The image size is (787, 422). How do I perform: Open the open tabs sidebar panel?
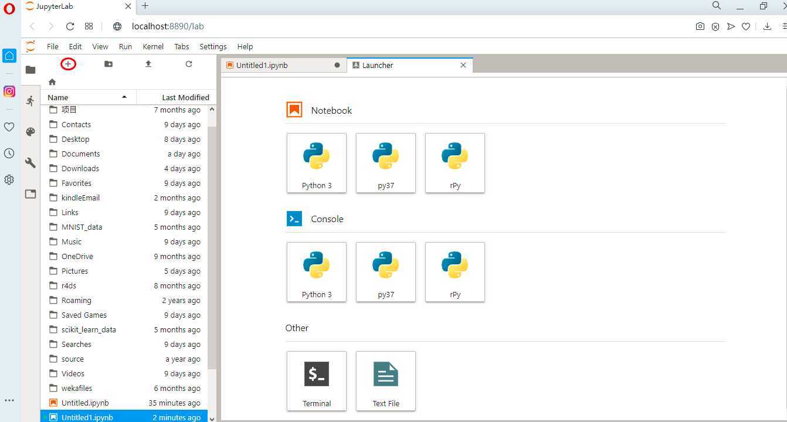(30, 194)
